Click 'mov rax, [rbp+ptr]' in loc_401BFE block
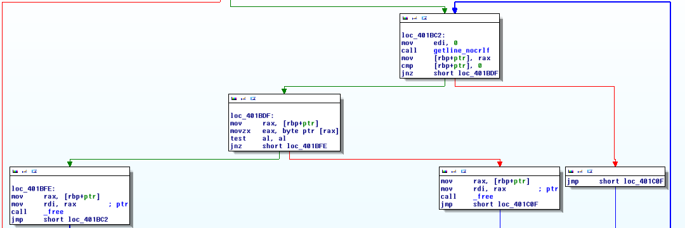 point(55,196)
